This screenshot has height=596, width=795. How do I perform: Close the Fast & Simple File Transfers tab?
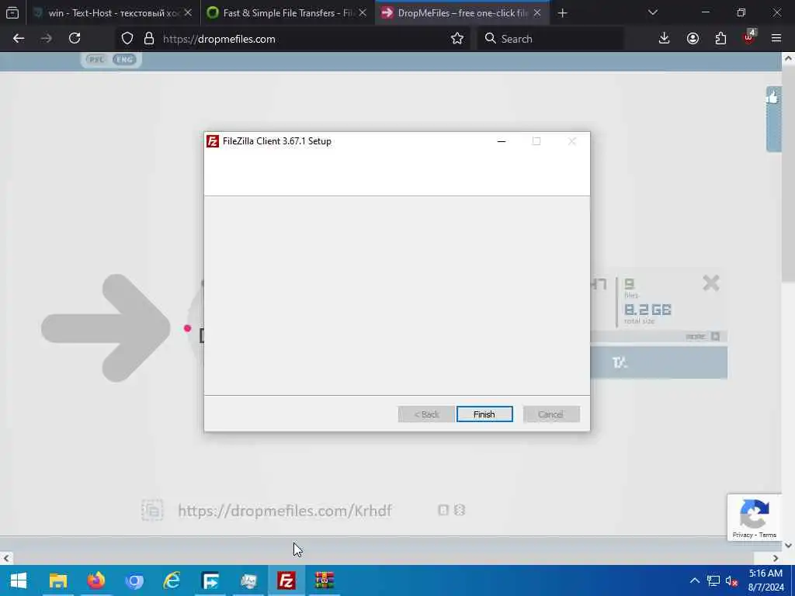tap(363, 13)
